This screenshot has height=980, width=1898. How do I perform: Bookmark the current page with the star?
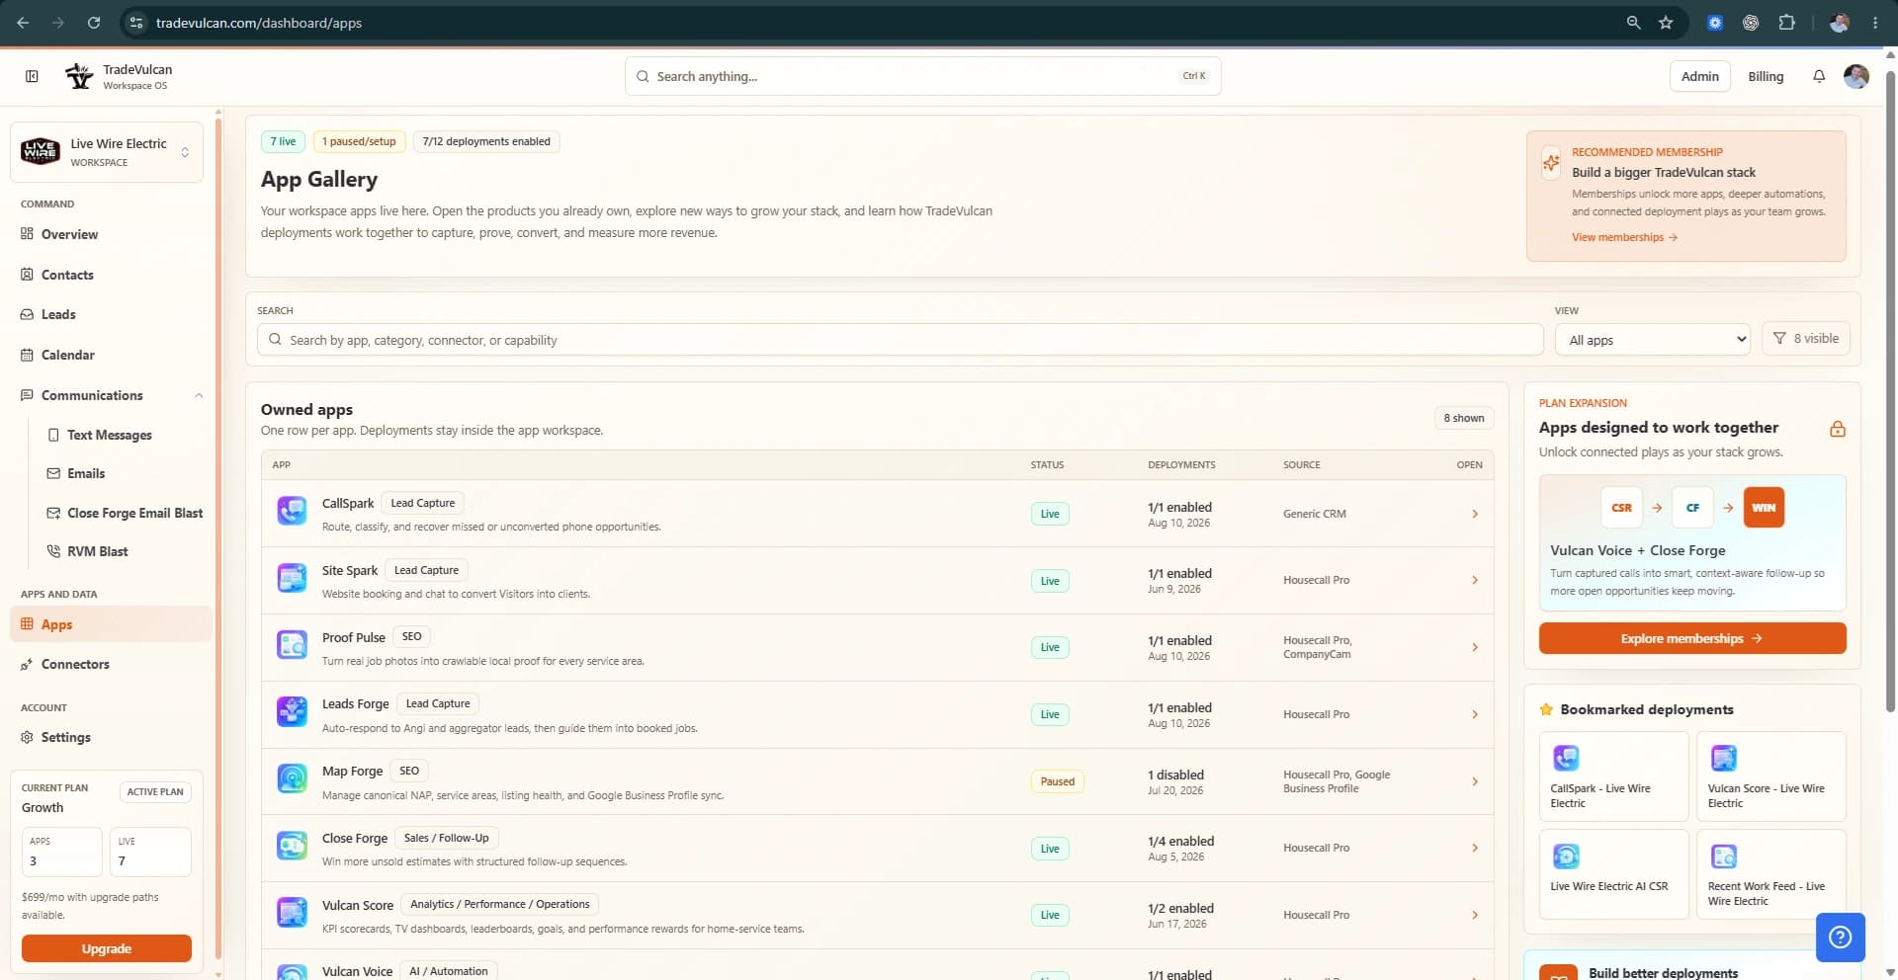[x=1666, y=23]
